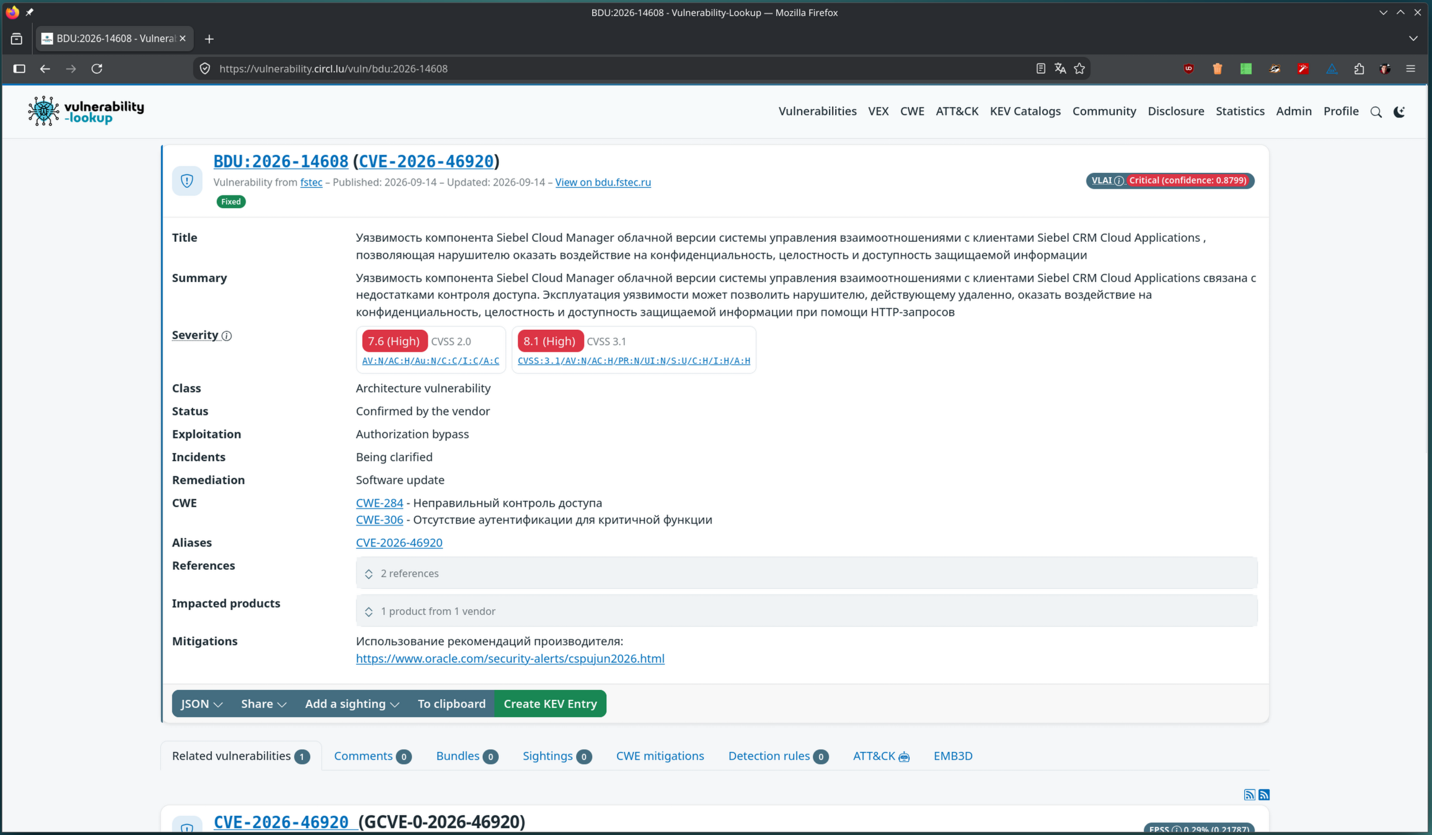Open reader view icon in address bar
This screenshot has width=1432, height=835.
(x=1041, y=69)
